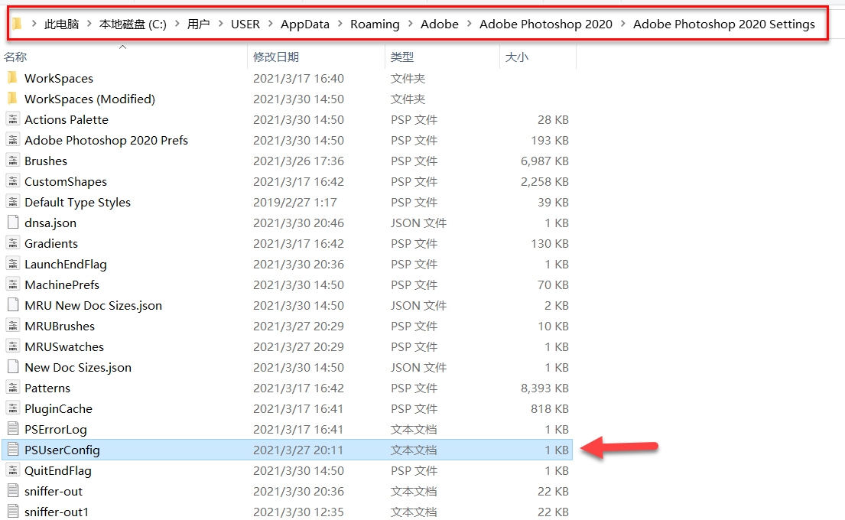Click the Brushes PSP file icon
The width and height of the screenshot is (845, 520).
coord(11,161)
